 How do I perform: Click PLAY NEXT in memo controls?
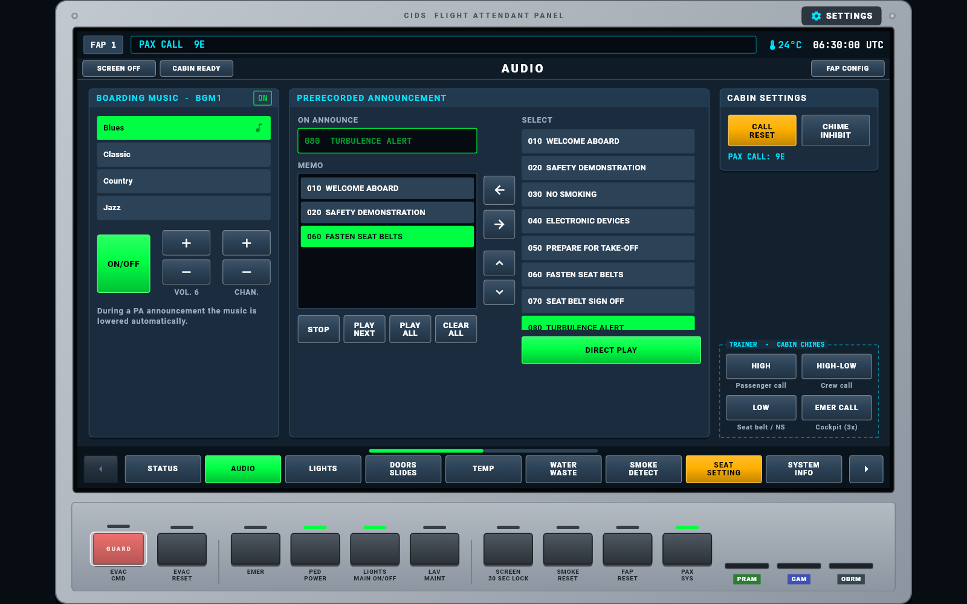pos(364,329)
